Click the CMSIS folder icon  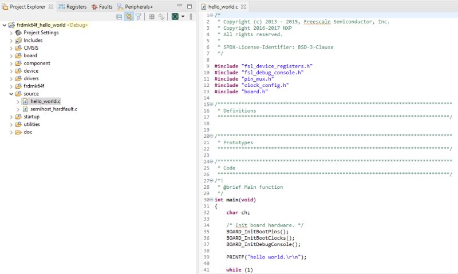[18, 48]
